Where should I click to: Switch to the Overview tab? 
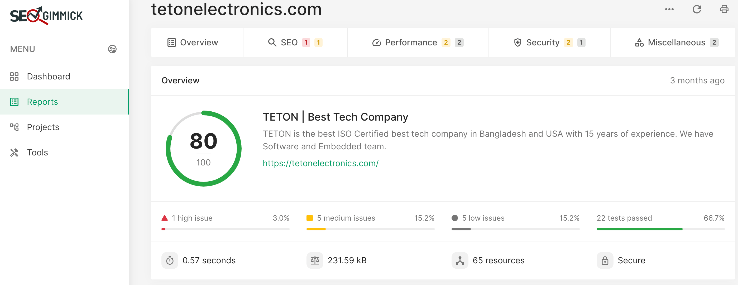tap(193, 42)
